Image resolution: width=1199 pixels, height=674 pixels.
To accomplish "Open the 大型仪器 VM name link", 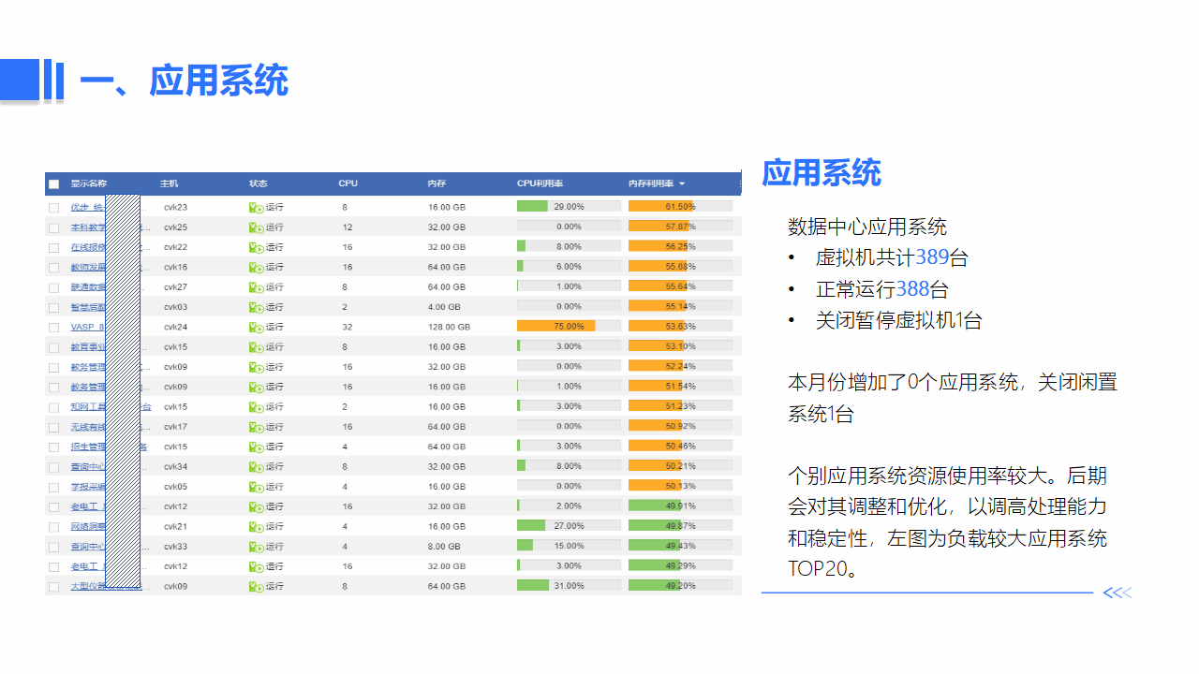I will click(x=88, y=586).
